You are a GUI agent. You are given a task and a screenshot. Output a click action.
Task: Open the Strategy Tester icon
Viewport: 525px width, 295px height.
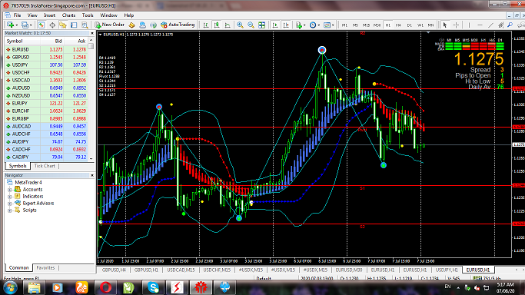[x=85, y=25]
